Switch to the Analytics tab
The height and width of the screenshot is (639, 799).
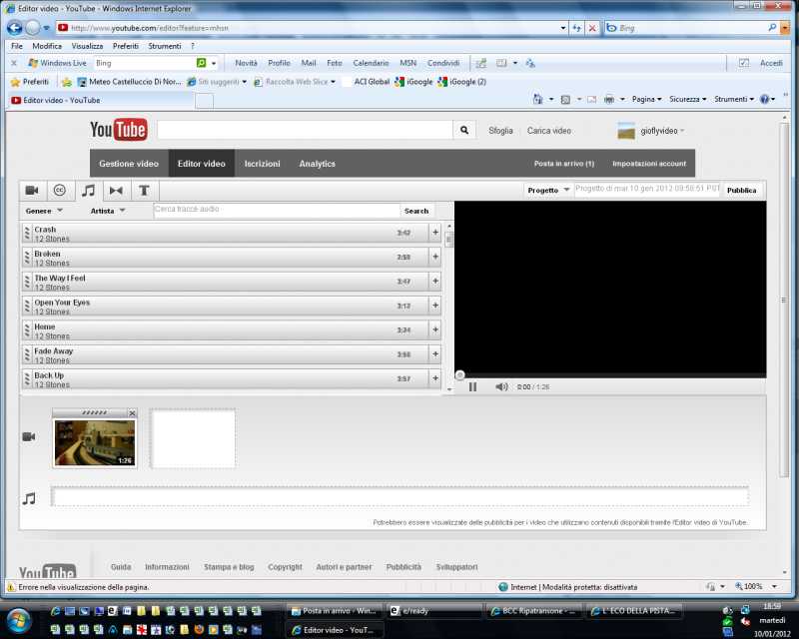pos(317,164)
